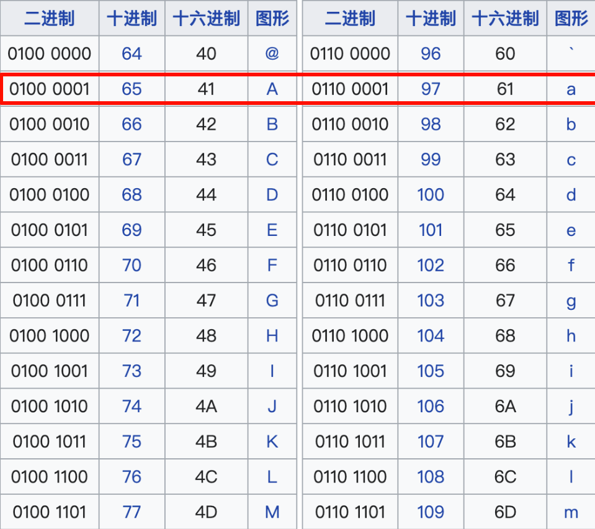Screen dimensions: 595x529
Task: Click the decimal 64 link
Action: click(132, 54)
